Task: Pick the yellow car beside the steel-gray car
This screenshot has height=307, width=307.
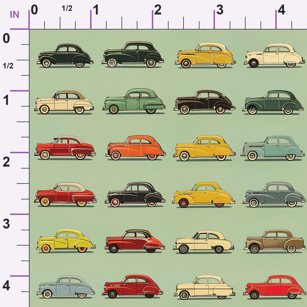Action: coord(204,195)
